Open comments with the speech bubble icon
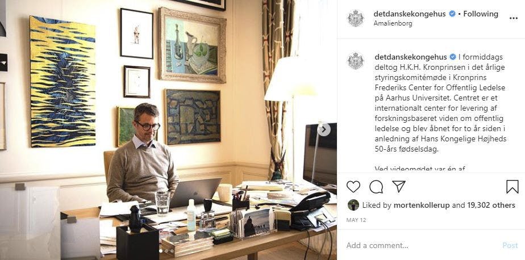 pos(376,187)
